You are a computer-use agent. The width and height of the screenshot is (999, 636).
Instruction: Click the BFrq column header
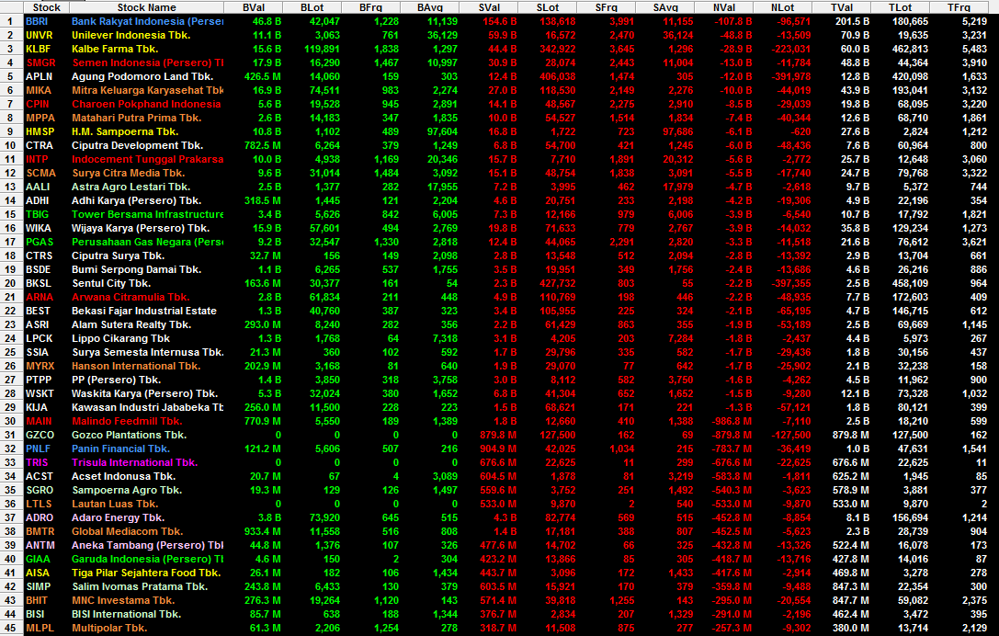370,7
